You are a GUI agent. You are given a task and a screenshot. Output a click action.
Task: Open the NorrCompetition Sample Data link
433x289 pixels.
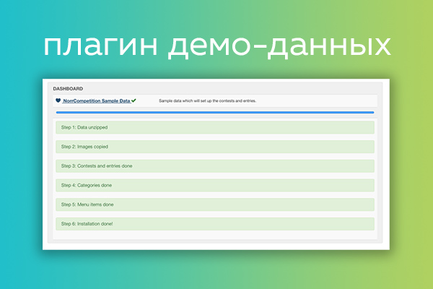97,101
